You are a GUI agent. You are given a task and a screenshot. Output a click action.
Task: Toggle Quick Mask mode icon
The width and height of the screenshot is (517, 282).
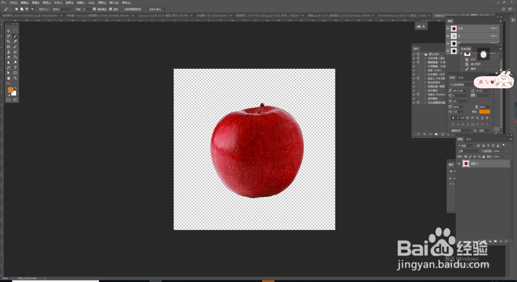point(9,100)
